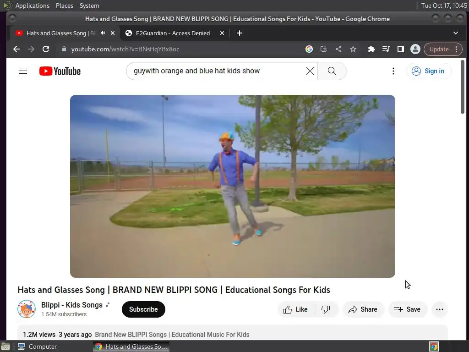Viewport: 469px width, 352px height.
Task: Click the show desktop icon in bottom panel
Action: point(5,346)
